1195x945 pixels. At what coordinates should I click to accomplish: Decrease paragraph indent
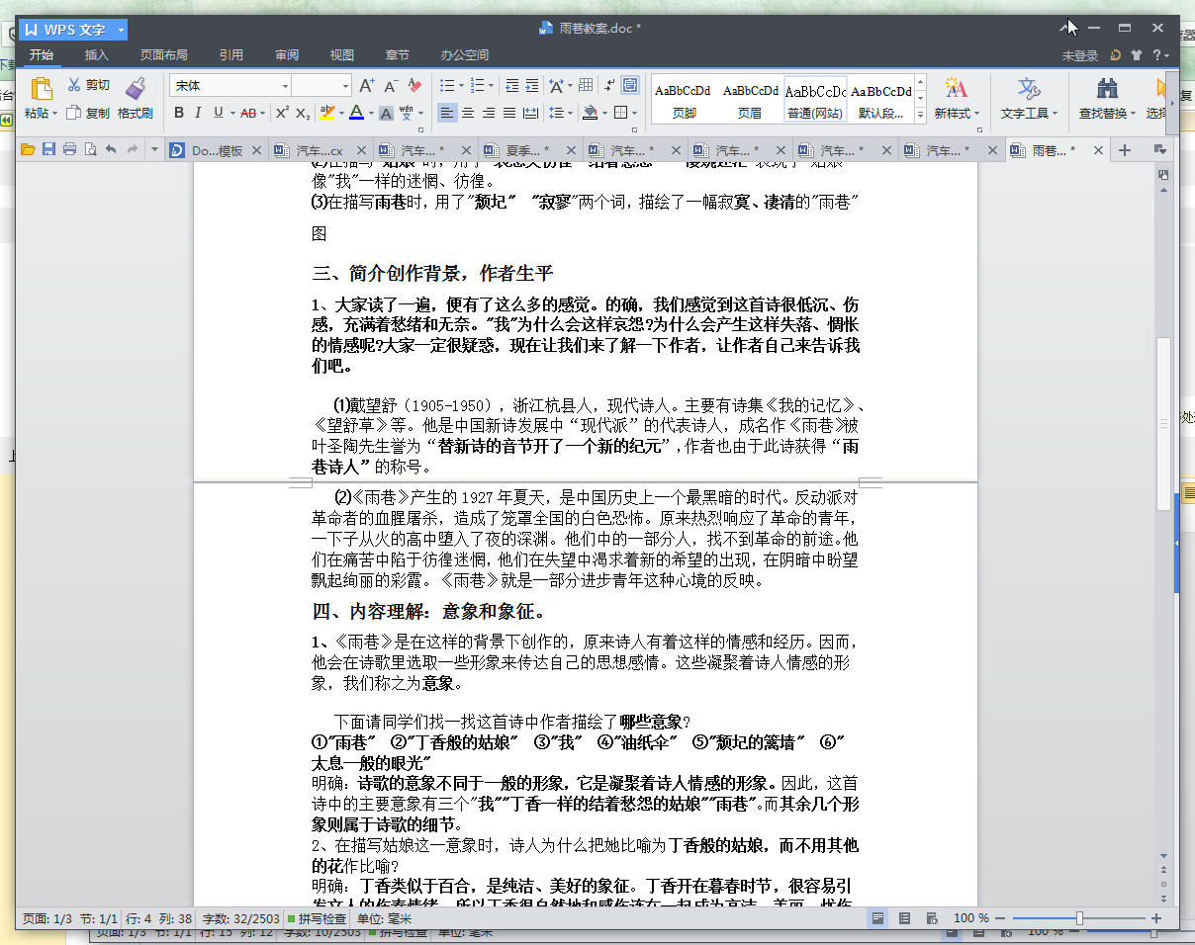[x=512, y=86]
